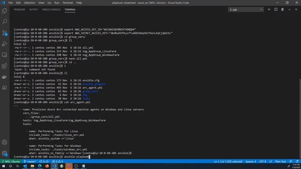301x169 pixels.
Task: Click the ansible-playbook command prompt line
Action: [52, 157]
